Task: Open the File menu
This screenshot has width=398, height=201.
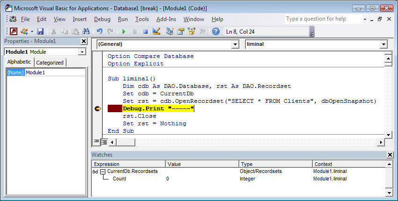Action: click(x=25, y=19)
